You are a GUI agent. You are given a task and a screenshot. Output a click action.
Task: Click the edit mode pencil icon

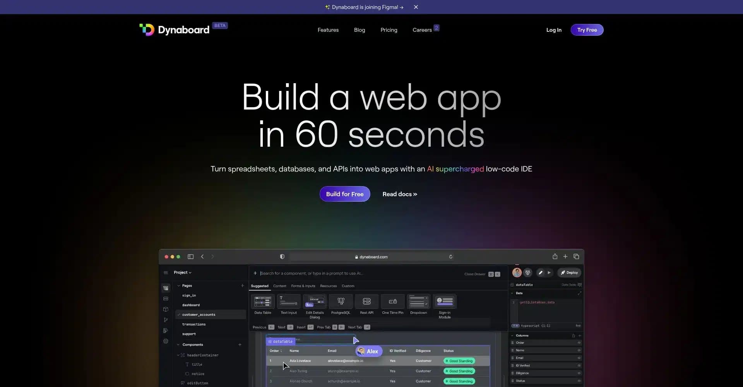coord(541,272)
